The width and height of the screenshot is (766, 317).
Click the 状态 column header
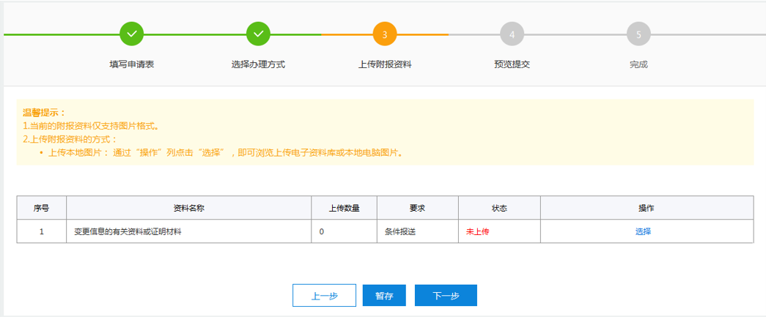coord(499,208)
